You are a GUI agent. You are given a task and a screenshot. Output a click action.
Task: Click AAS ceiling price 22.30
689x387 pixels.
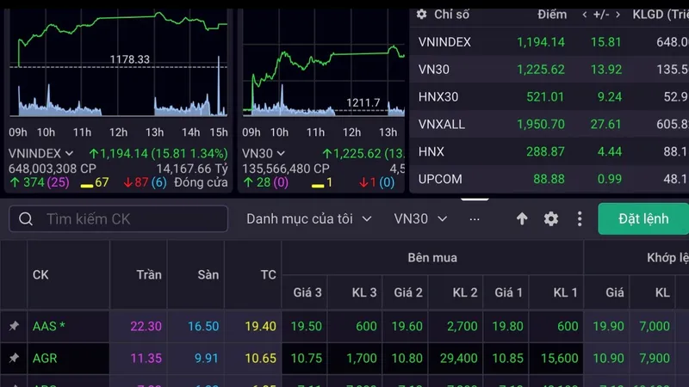(x=146, y=326)
